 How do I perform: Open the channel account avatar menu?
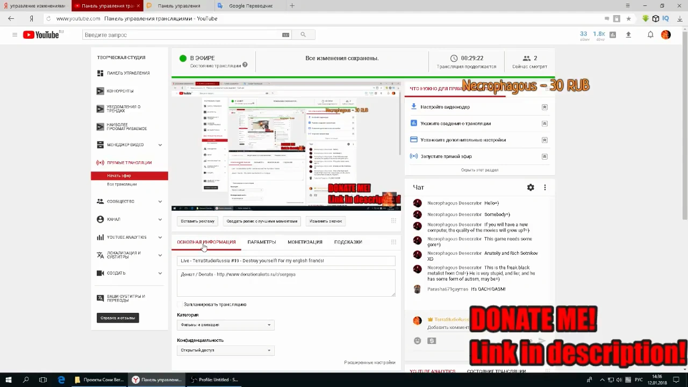click(x=666, y=35)
